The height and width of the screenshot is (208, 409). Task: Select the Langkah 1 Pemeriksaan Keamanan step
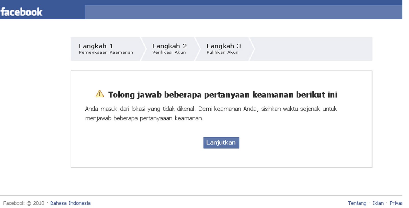tap(106, 49)
